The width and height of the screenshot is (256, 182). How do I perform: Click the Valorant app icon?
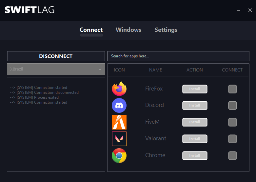click(119, 139)
